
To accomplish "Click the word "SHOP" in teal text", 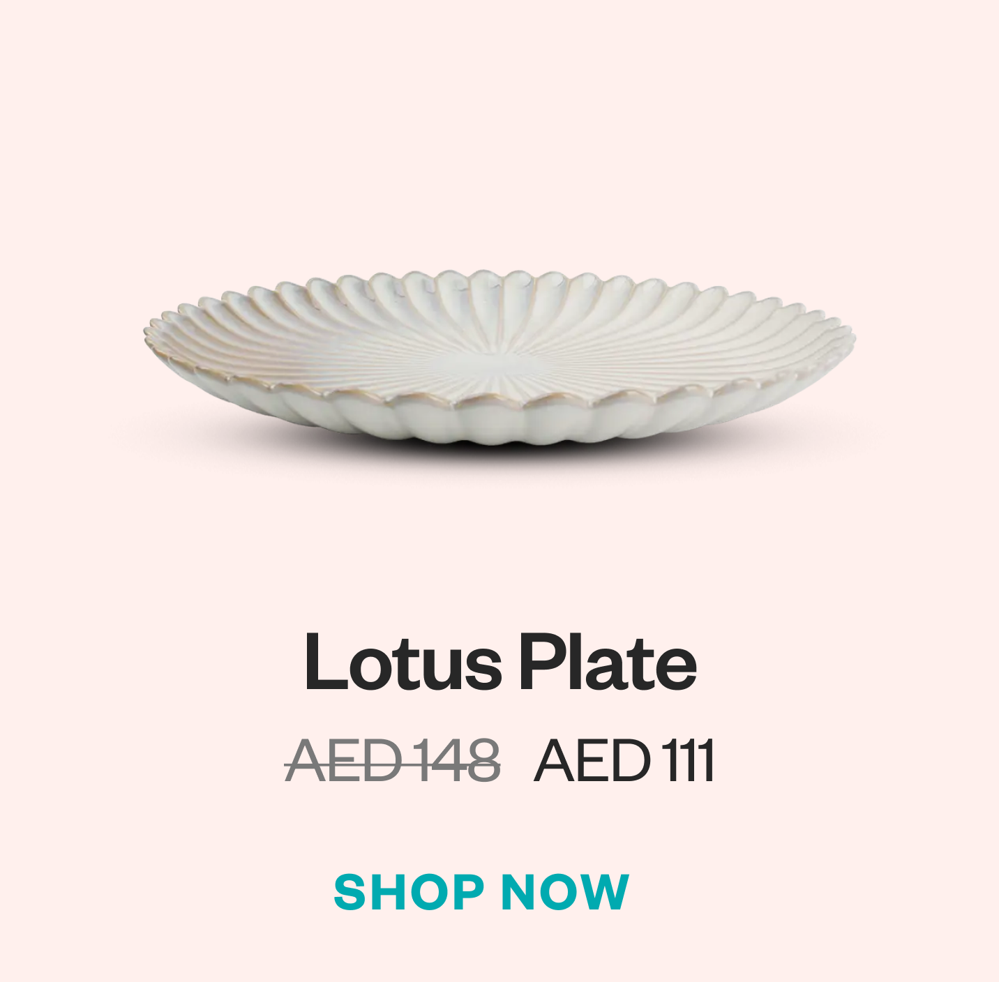I will pyautogui.click(x=409, y=892).
